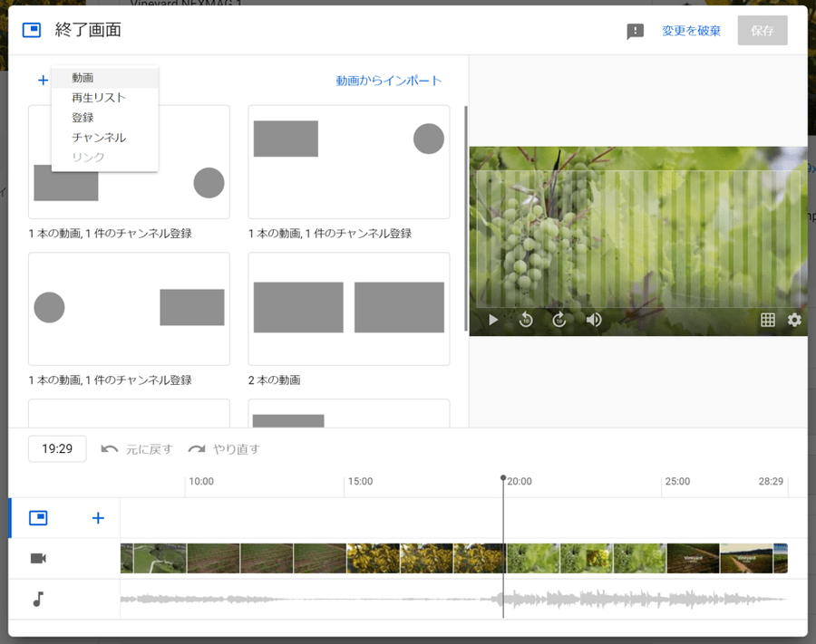Click the rewind 10 seconds icon

[x=526, y=320]
